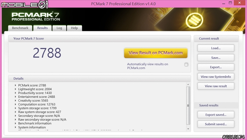The image size is (247, 140).
Task: Expand the PCMark score: 2788 row
Action: tap(15, 85)
